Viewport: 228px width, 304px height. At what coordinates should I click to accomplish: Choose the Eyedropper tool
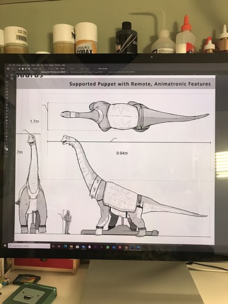[x=7, y=94]
